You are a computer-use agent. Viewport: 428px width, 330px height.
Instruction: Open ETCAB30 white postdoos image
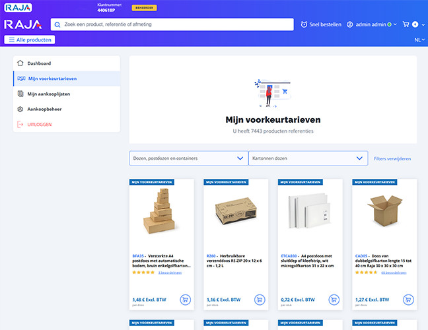[310, 211]
